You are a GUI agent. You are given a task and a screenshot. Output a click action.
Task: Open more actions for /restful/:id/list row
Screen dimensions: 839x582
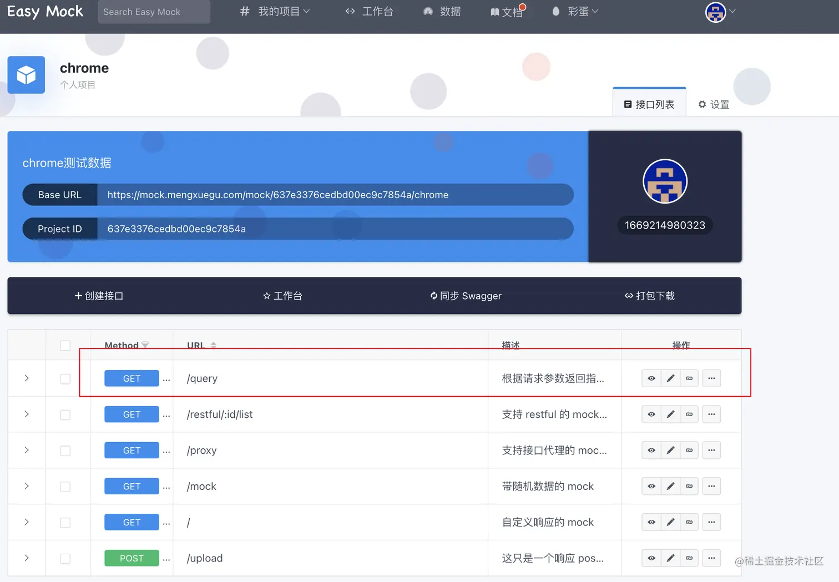pos(711,414)
